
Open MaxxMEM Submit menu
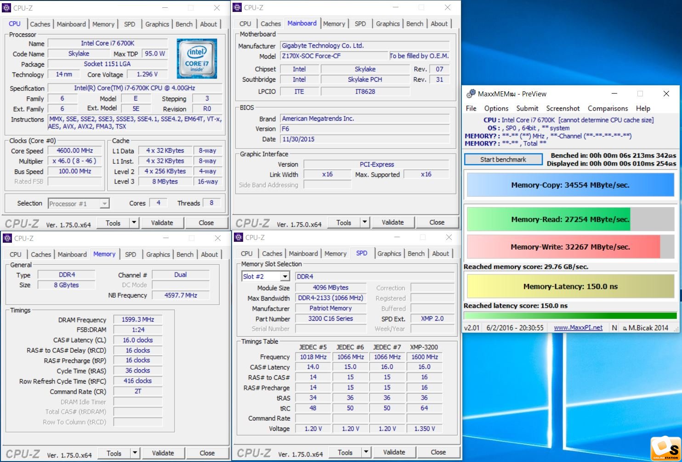pos(527,109)
